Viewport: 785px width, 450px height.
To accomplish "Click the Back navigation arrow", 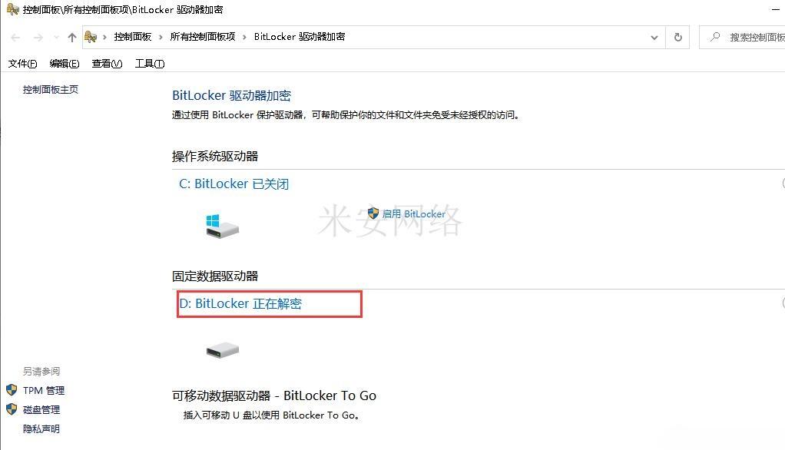I will pos(15,38).
